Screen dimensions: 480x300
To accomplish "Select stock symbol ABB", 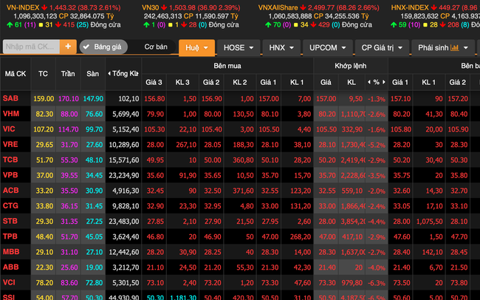I will coord(11,267).
